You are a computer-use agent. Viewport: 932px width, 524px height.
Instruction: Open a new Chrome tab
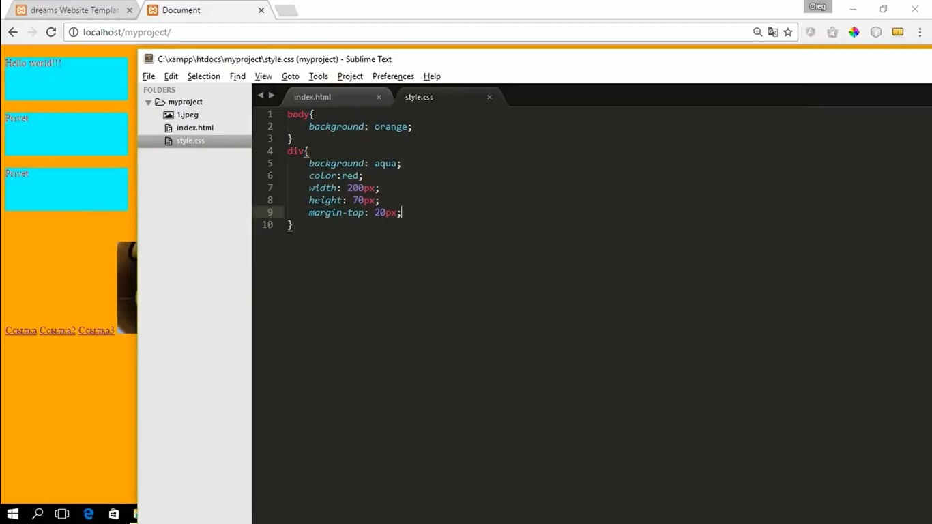pyautogui.click(x=287, y=11)
